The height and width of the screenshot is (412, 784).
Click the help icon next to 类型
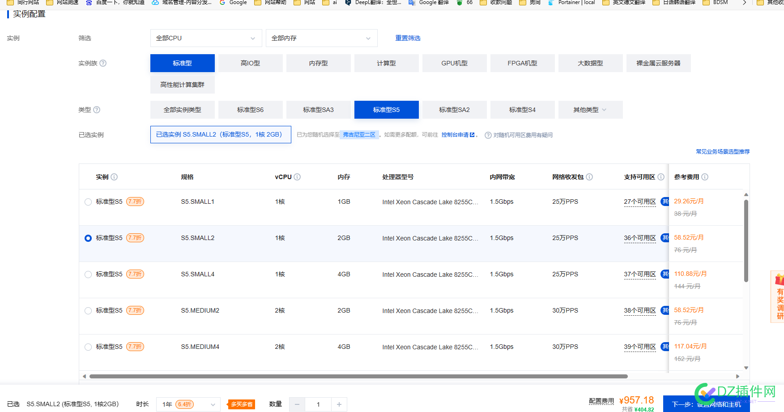click(97, 110)
